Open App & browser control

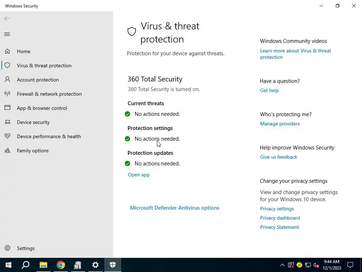[x=42, y=108]
